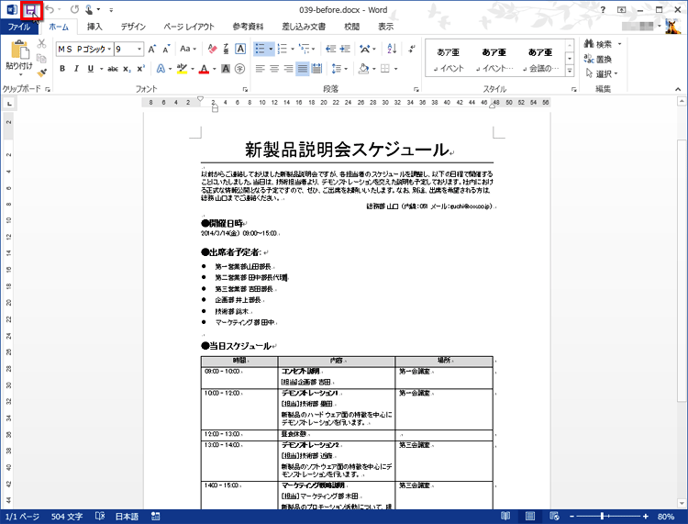Click the Ribbon Display Options icon
This screenshot has height=524, width=688.
(622, 10)
